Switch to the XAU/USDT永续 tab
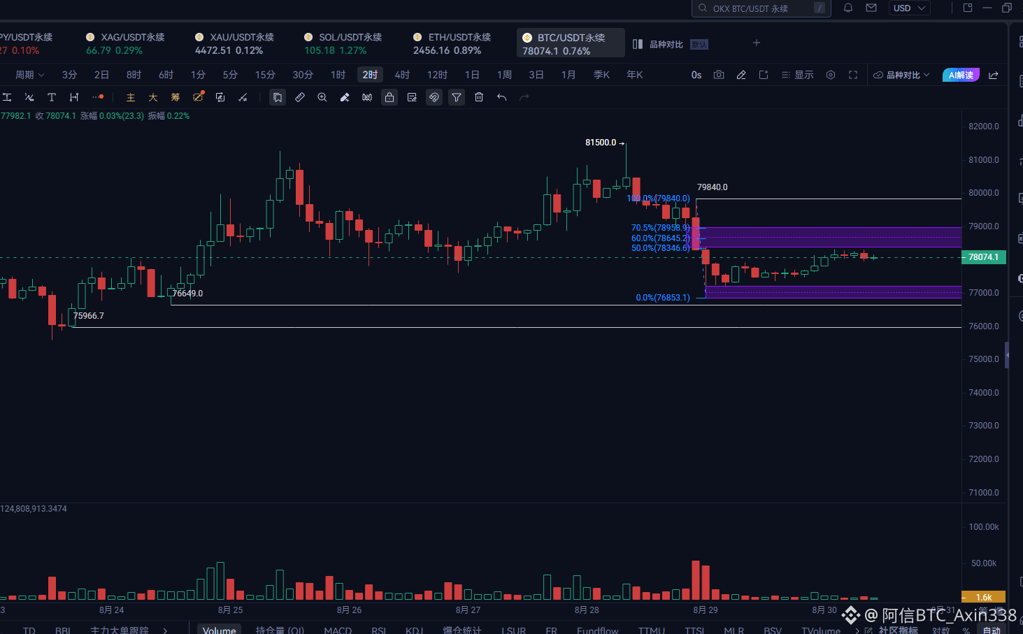The image size is (1023, 634). tap(234, 43)
